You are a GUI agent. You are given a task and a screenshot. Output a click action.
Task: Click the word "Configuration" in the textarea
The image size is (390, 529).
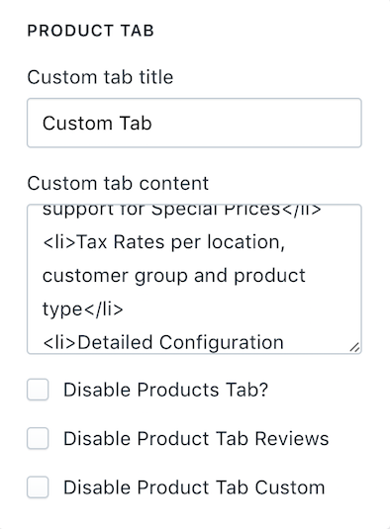tap(221, 343)
